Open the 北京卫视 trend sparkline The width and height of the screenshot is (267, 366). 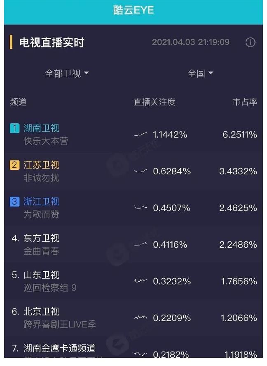coord(141,318)
